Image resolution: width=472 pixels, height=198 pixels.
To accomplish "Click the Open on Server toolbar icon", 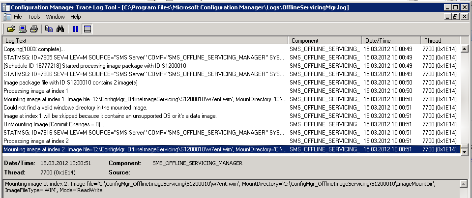I will (22, 29).
